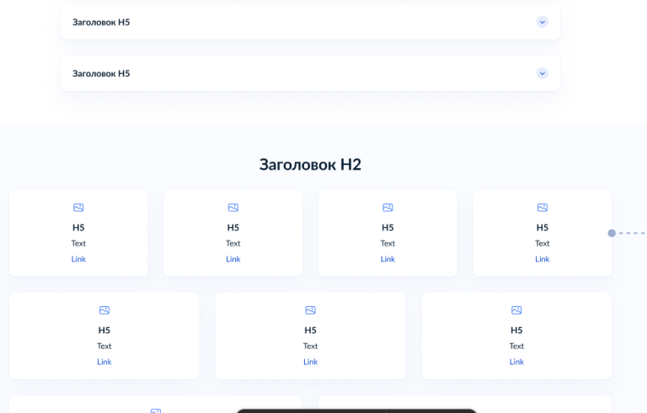Click Text label in middle card of three-card row
The height and width of the screenshot is (413, 647).
310,346
